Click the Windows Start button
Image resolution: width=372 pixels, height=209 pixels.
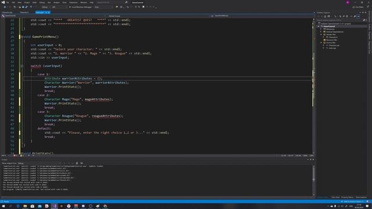[x=3, y=206]
